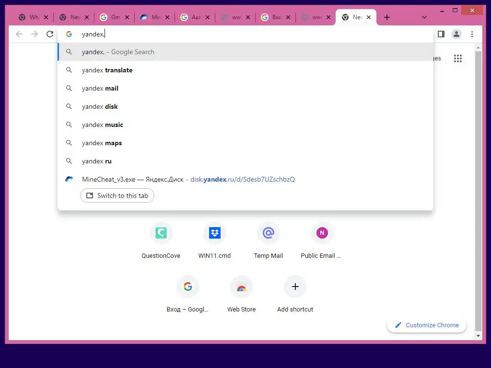This screenshot has width=491, height=368.
Task: Close the active New Tab tab
Action: coord(369,17)
